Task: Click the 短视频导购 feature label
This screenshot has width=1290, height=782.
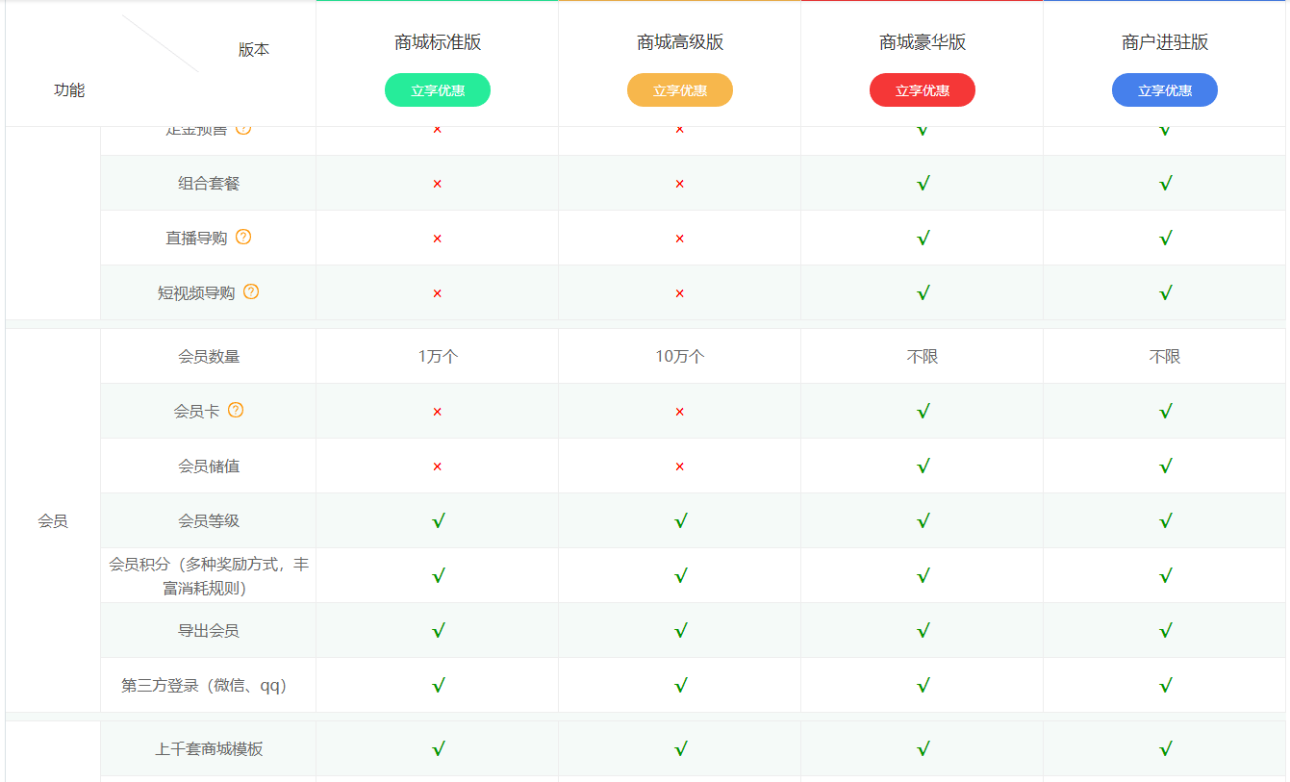Action: (x=196, y=293)
